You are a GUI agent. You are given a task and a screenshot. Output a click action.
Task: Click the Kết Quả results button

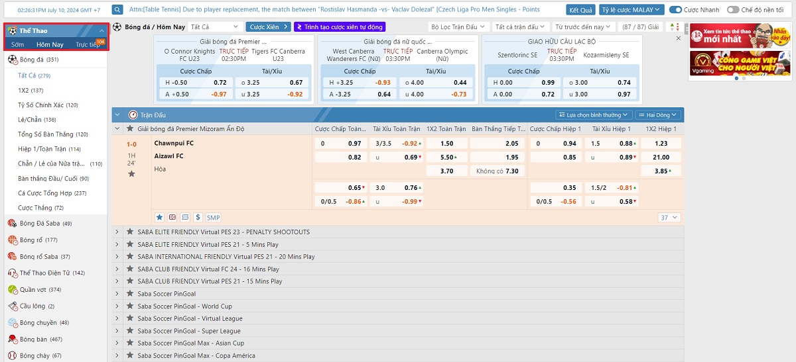[580, 10]
